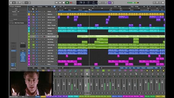Click the Tacky Piano track icon
174x98 pixels.
(33, 62)
